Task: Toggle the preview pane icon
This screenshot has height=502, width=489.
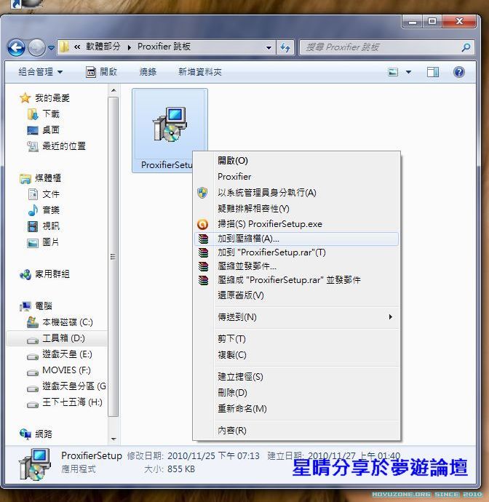Action: (x=433, y=72)
